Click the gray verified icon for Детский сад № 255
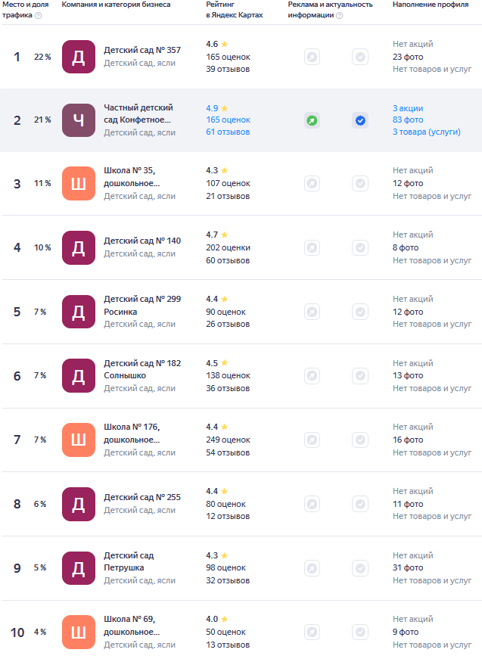 [360, 504]
